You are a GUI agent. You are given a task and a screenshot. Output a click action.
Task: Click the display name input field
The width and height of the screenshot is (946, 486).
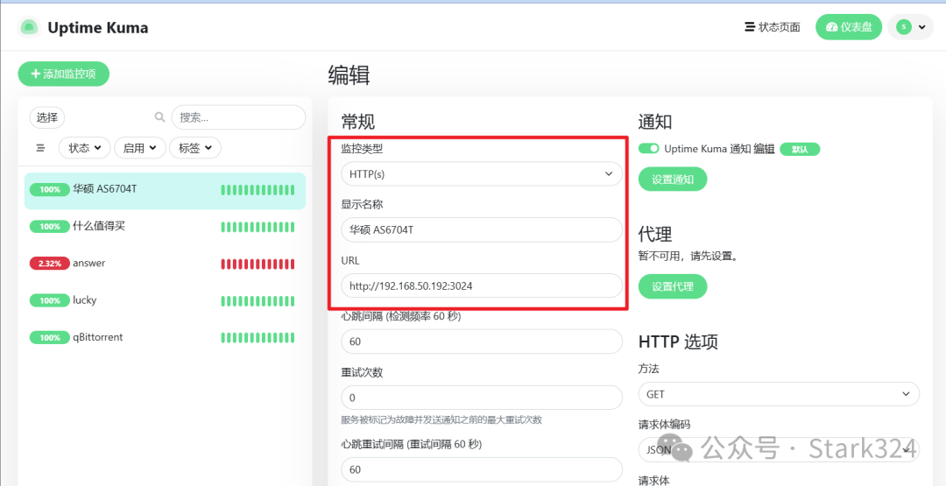(x=482, y=229)
